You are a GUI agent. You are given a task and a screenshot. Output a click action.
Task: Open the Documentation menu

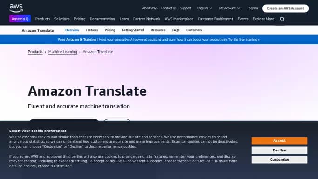pyautogui.click(x=102, y=19)
